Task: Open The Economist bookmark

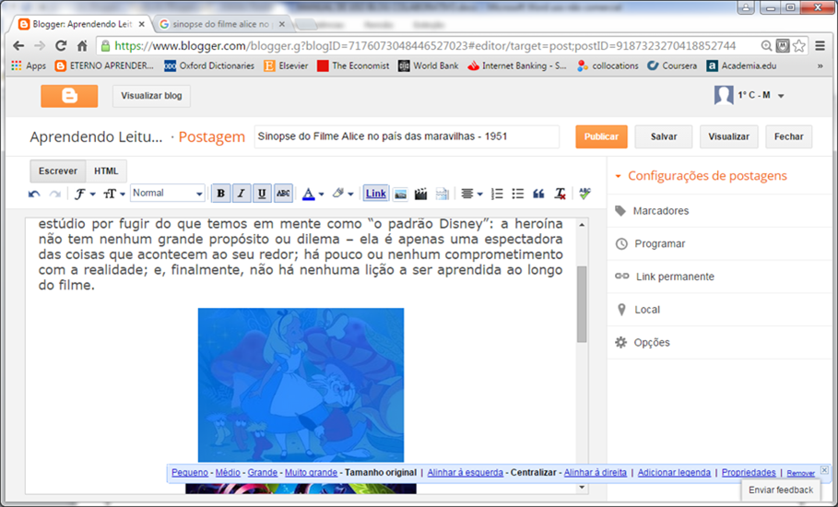Action: click(353, 65)
